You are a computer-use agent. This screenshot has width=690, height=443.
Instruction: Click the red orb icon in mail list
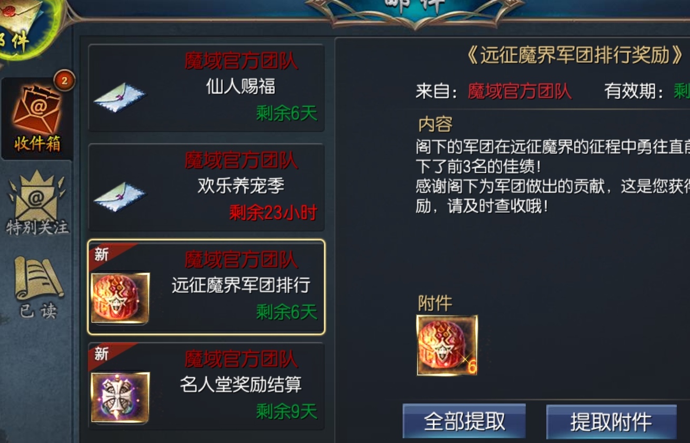[120, 297]
